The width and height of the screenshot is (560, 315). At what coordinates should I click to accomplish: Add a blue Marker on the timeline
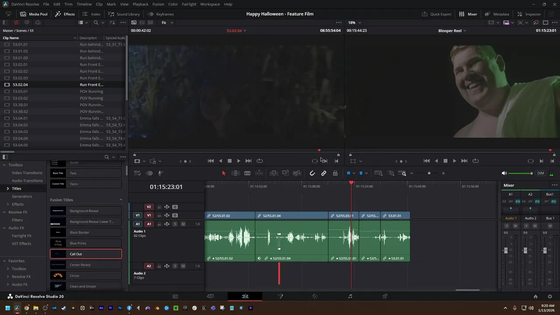(361, 173)
